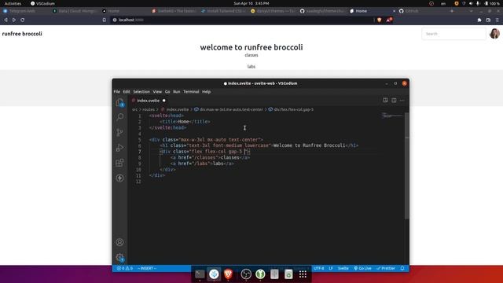The height and width of the screenshot is (283, 503).
Task: Switch to the Telegram Web browser tab
Action: (x=23, y=11)
